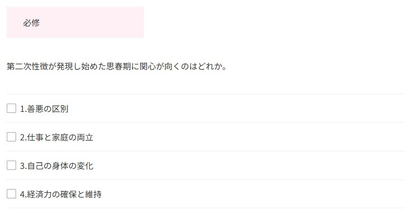Click the 必修 category label
Image resolution: width=412 pixels, height=216 pixels.
pos(31,23)
